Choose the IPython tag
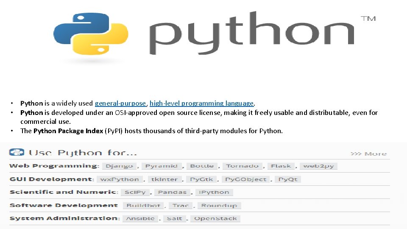 (x=214, y=193)
